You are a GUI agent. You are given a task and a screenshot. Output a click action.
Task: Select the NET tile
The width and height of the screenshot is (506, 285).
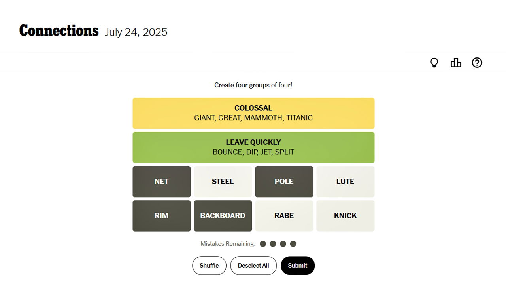(x=161, y=181)
